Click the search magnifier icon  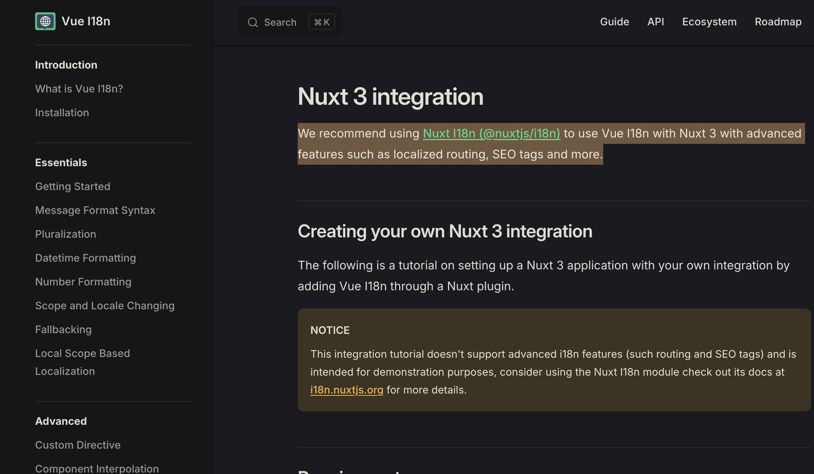253,22
